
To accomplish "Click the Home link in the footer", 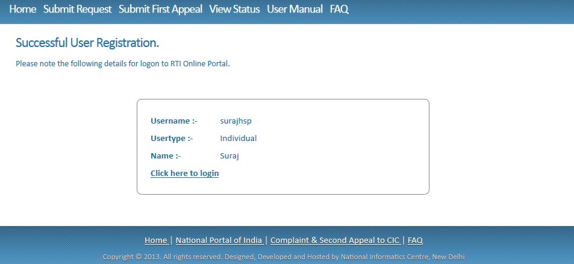I will coord(156,240).
